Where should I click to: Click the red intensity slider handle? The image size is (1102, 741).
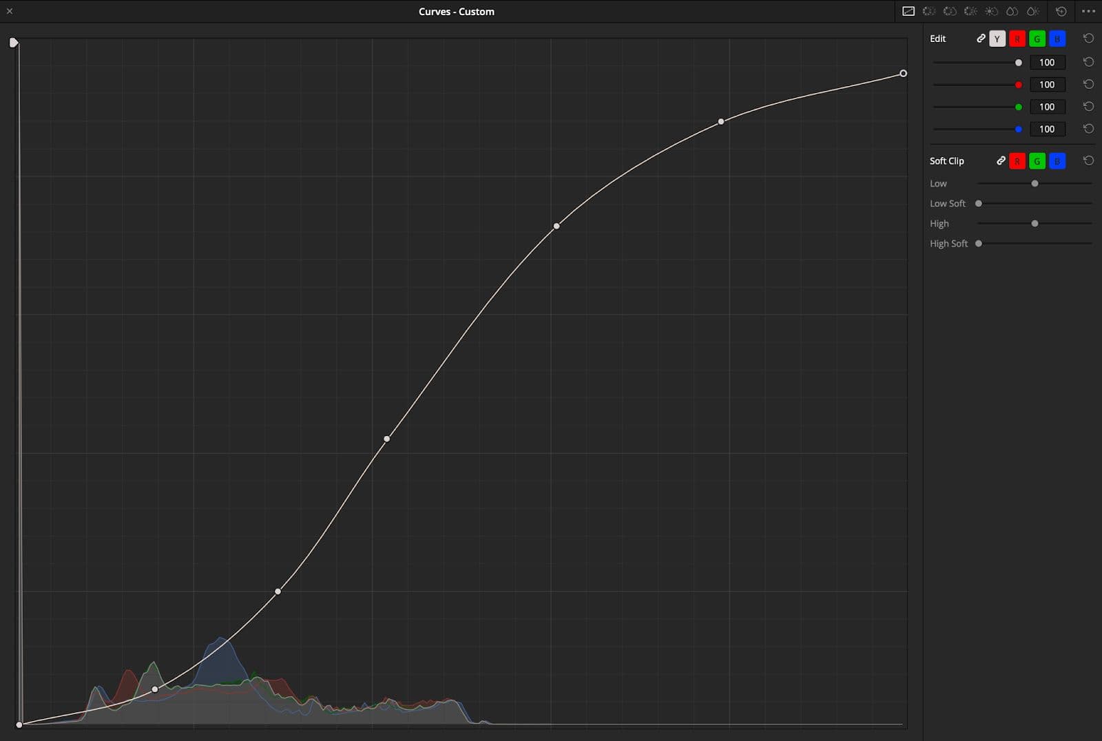[x=1018, y=85]
